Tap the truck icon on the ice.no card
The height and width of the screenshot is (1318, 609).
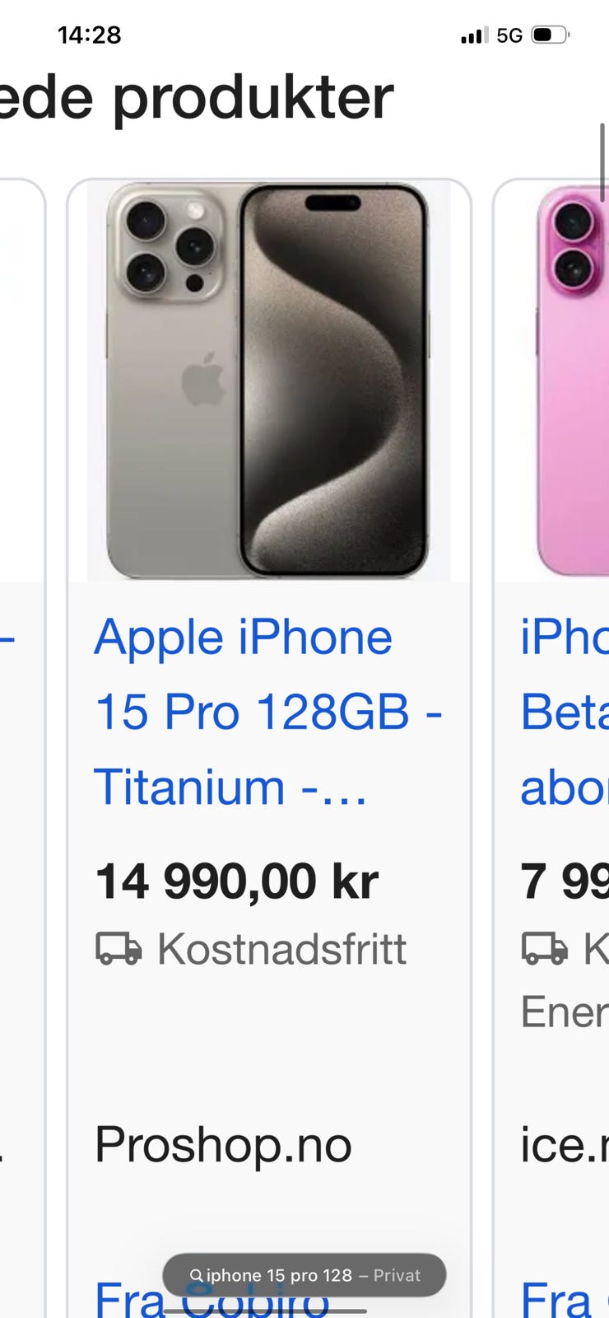pos(545,949)
